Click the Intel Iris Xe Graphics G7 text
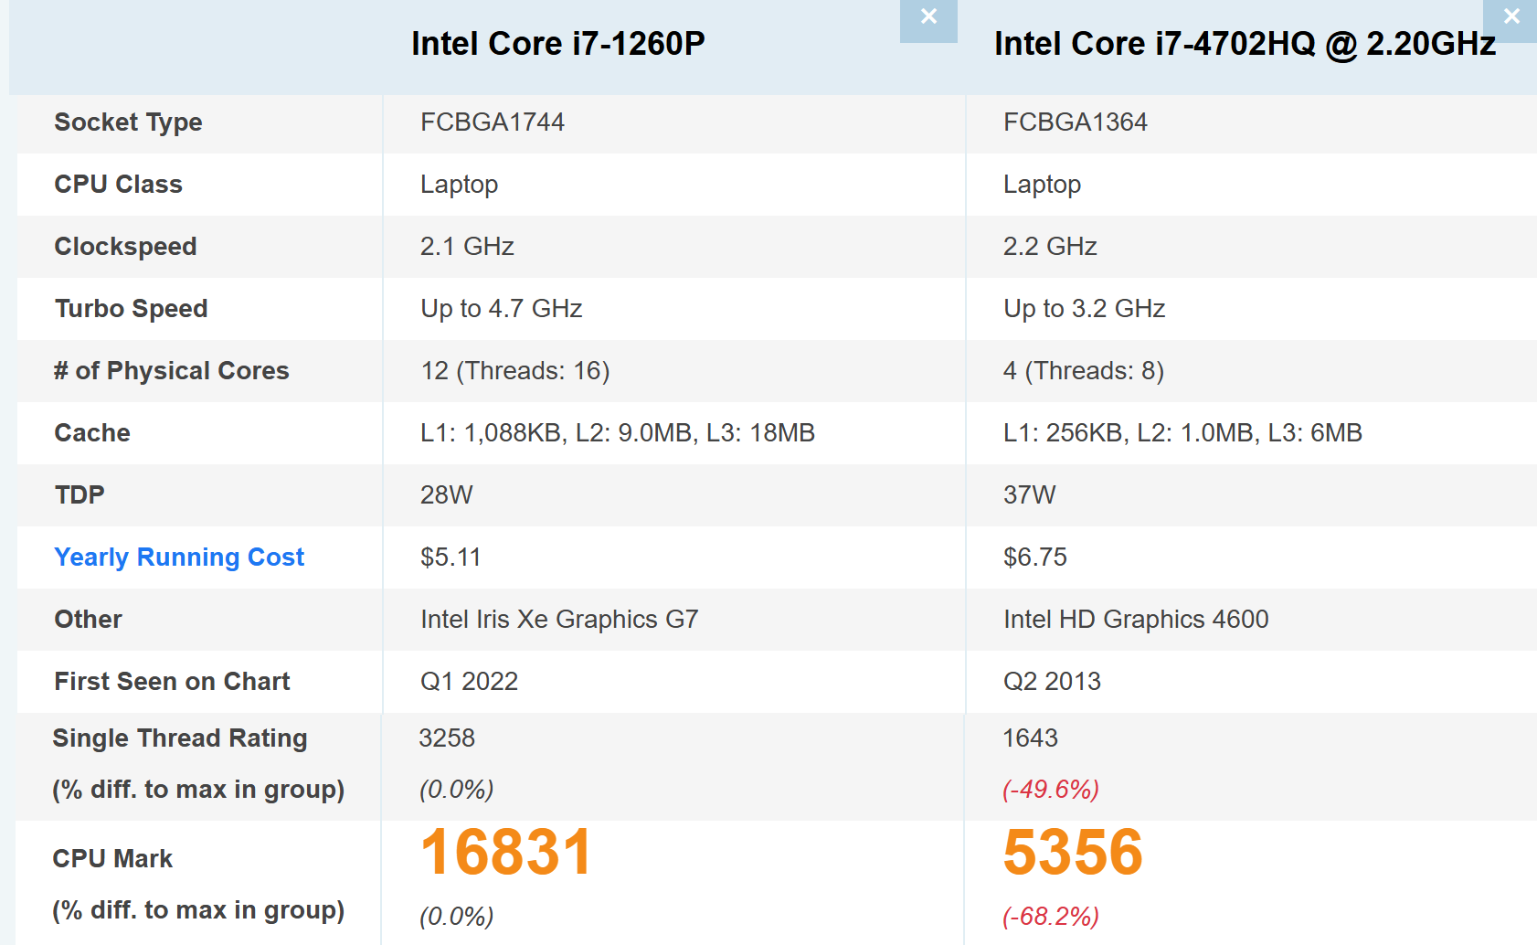This screenshot has height=945, width=1537. click(x=559, y=619)
